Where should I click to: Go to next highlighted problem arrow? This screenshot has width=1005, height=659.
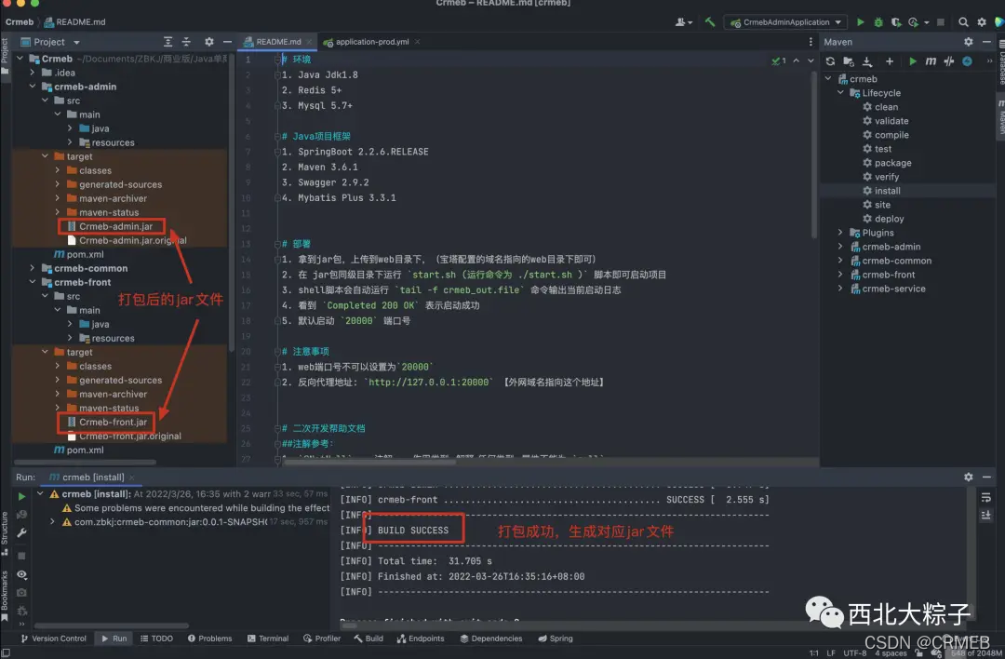point(811,61)
